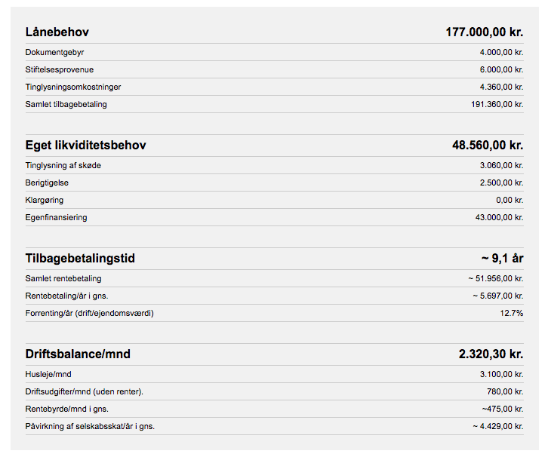Click the Tinglysning af skøde row
The image size is (551, 460).
pyautogui.click(x=275, y=165)
